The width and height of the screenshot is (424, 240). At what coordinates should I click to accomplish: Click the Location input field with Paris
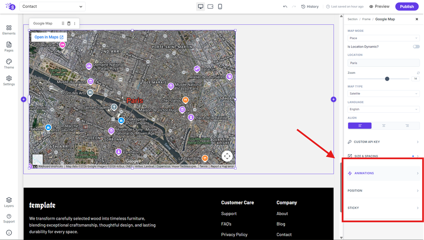(383, 63)
